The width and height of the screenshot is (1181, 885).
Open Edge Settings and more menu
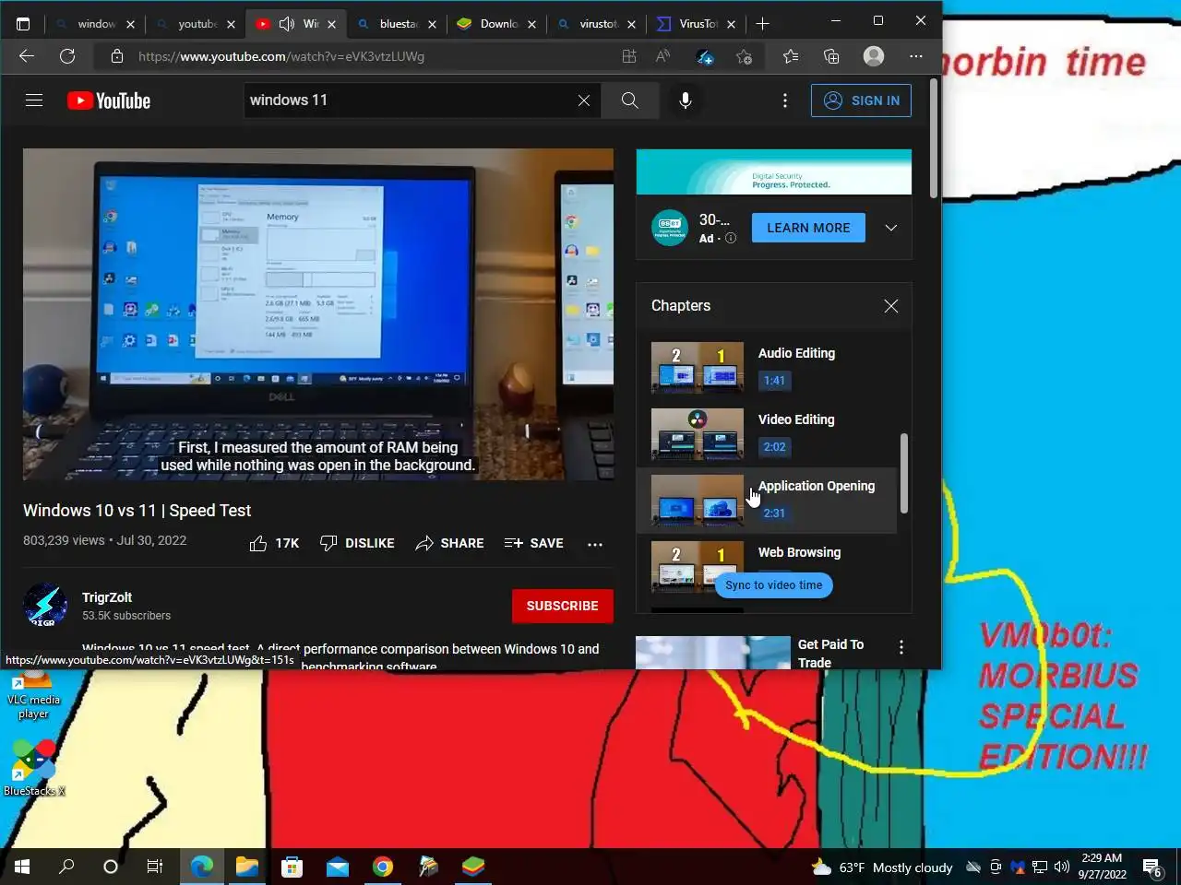tap(916, 56)
